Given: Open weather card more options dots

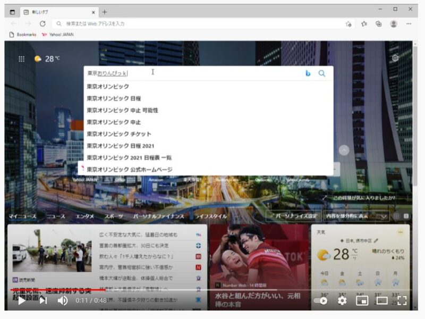Looking at the screenshot, I should (x=401, y=232).
